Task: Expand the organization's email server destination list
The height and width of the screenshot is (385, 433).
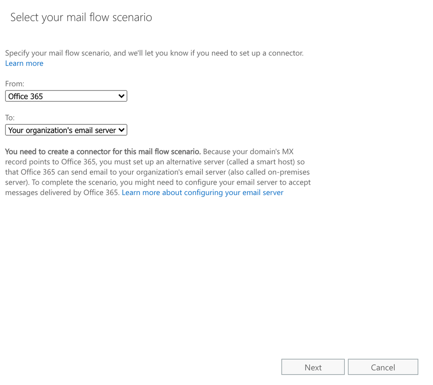Action: click(x=65, y=130)
